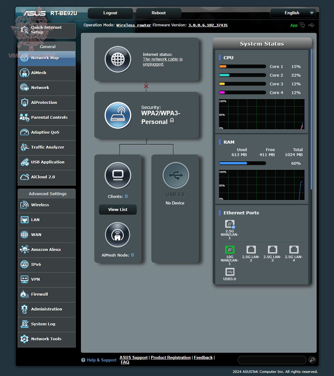Click the RAM usage graph
The image size is (334, 376).
[262, 185]
